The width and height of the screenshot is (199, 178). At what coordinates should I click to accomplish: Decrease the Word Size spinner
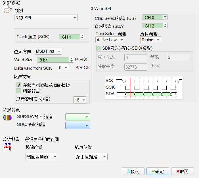[72, 61]
